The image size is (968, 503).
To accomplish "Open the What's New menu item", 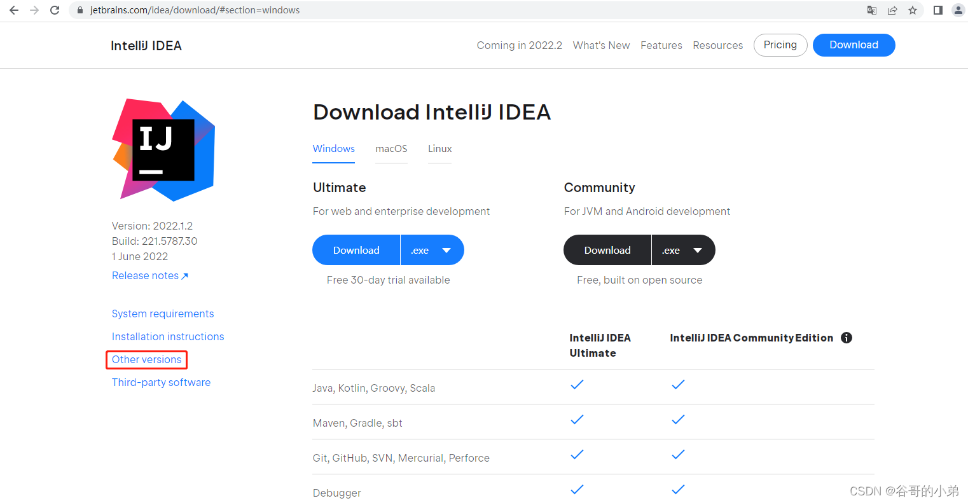I will (x=601, y=45).
